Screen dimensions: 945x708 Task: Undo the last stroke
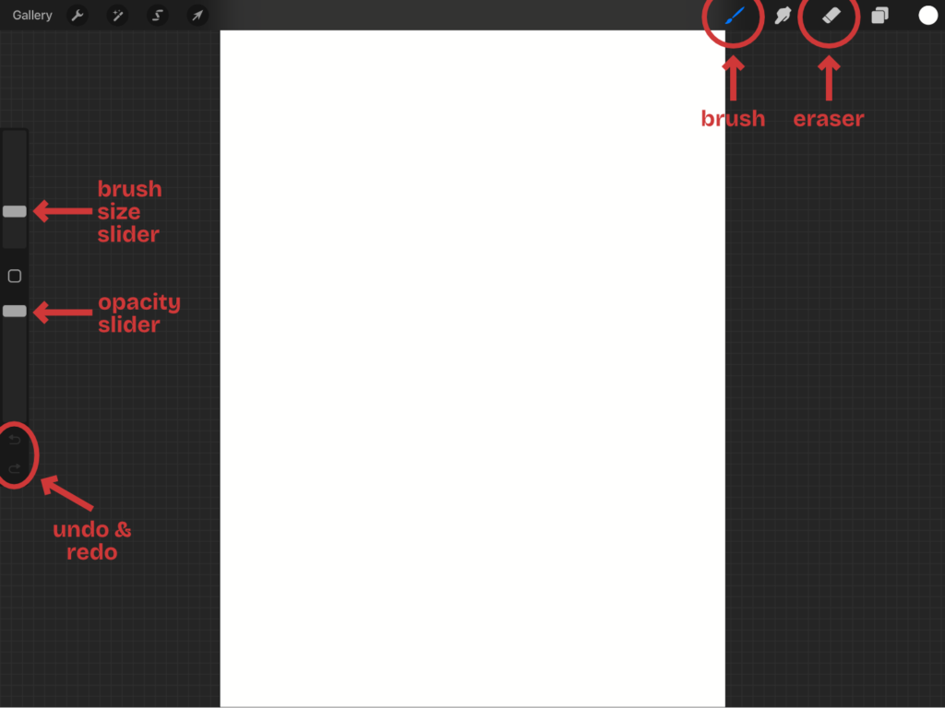[x=15, y=440]
